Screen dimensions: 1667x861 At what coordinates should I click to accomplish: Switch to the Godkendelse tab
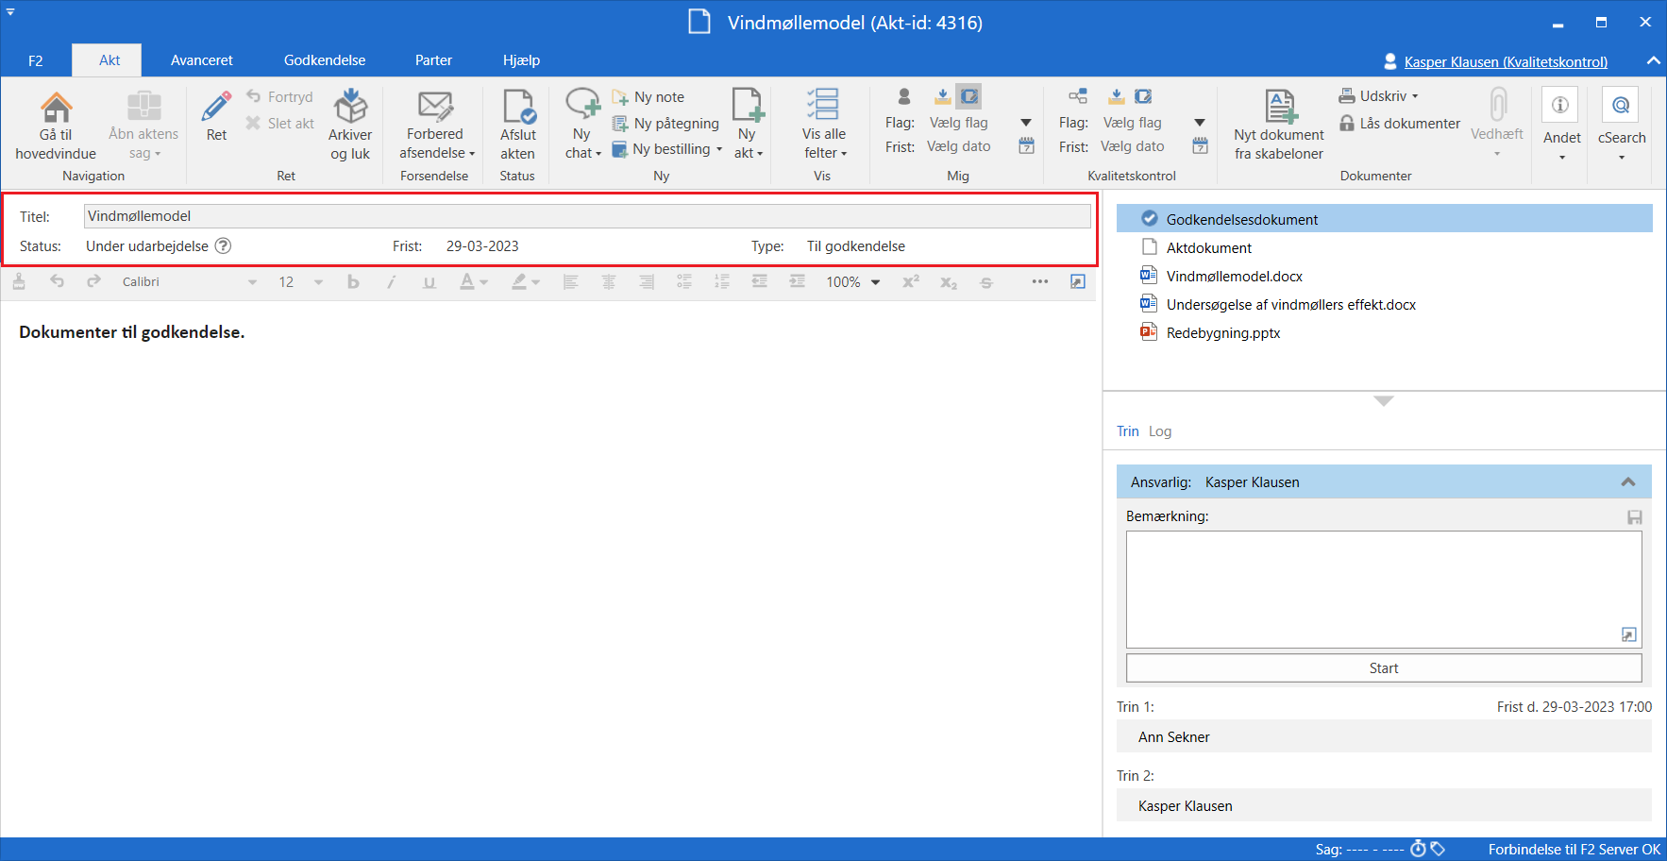[x=325, y=60]
